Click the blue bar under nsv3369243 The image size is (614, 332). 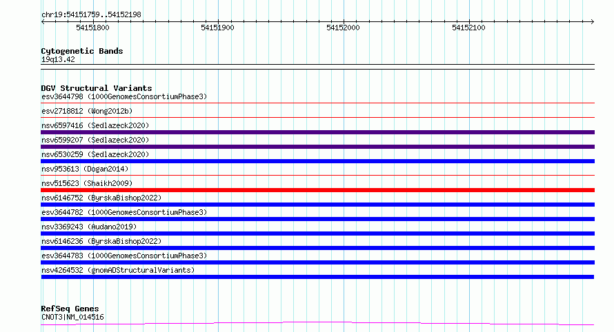pos(317,234)
